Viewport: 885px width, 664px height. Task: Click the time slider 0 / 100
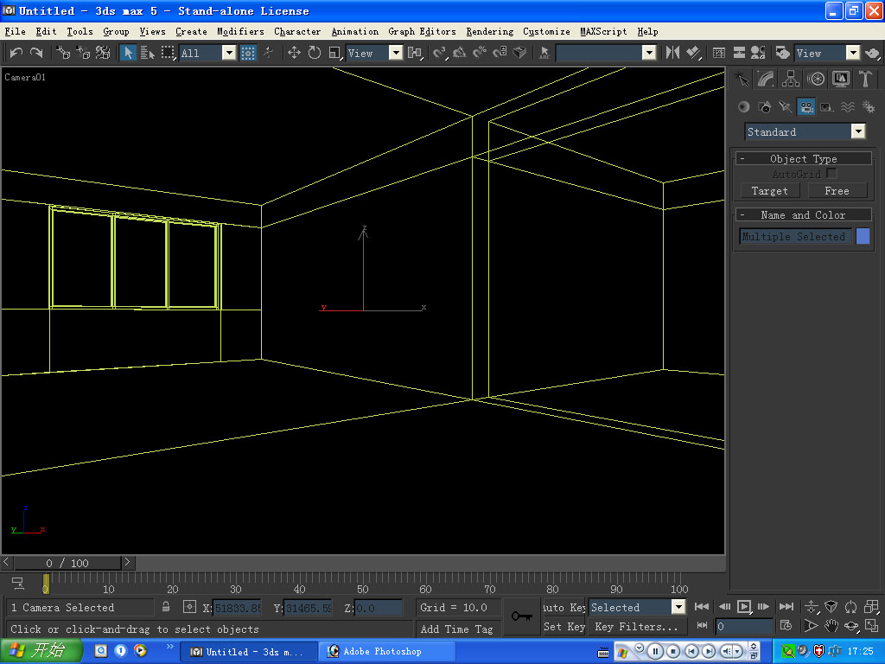67,563
